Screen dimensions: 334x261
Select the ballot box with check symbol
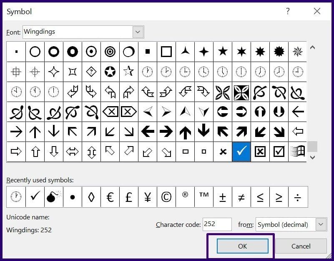[x=279, y=152]
